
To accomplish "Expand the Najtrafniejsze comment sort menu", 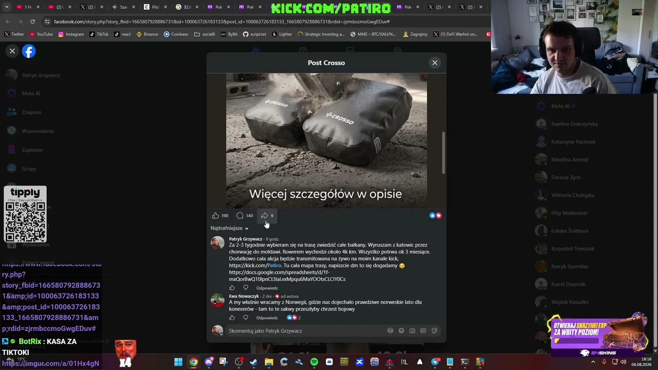I will click(x=229, y=228).
